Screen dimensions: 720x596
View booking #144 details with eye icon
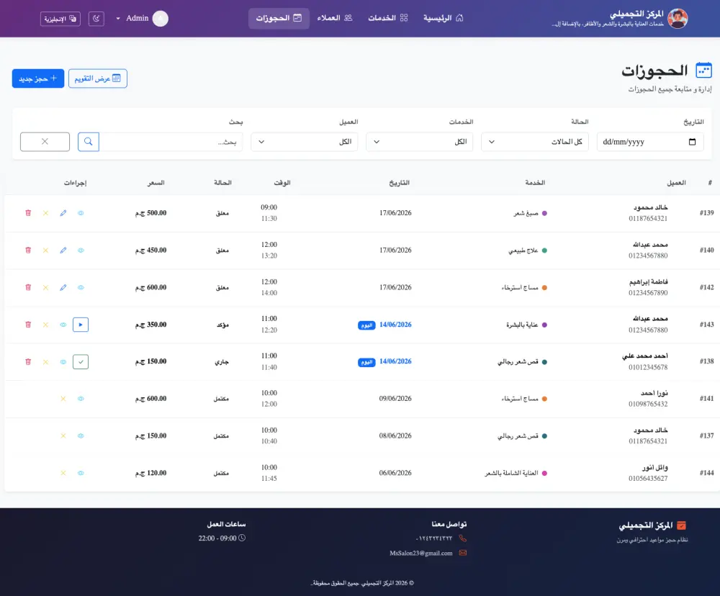(x=81, y=473)
